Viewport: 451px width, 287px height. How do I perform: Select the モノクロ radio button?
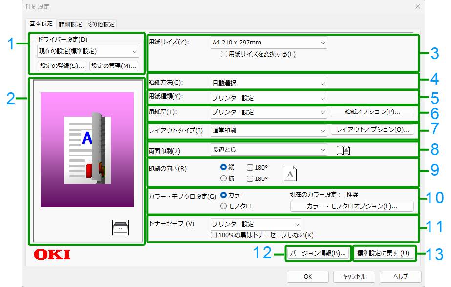pyautogui.click(x=224, y=206)
